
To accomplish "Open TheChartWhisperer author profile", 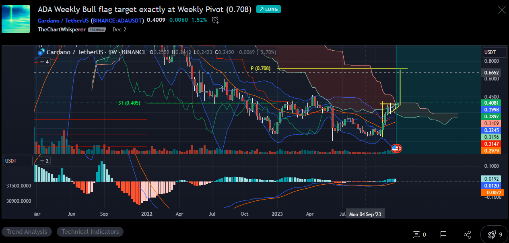I will click(x=62, y=29).
